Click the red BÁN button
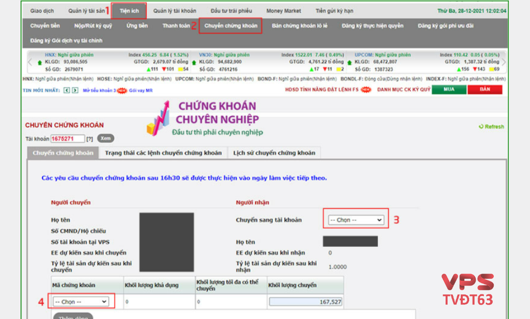The height and width of the screenshot is (319, 530). [x=485, y=89]
